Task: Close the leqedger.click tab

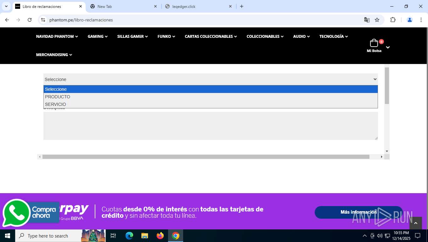Action: pyautogui.click(x=230, y=6)
